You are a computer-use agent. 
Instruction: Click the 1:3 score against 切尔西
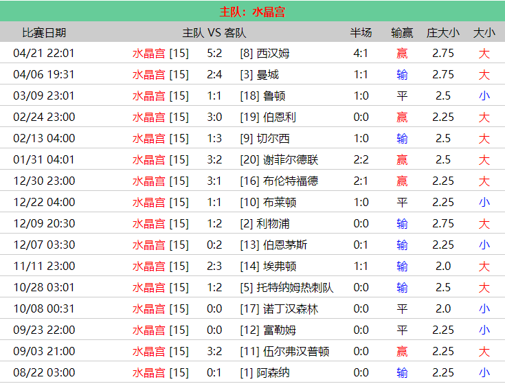[214, 138]
